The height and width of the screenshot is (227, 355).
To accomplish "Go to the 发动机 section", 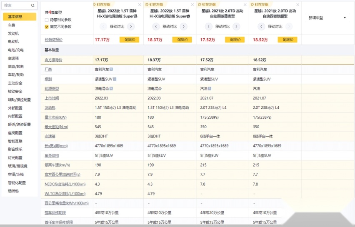I will 13,33.
